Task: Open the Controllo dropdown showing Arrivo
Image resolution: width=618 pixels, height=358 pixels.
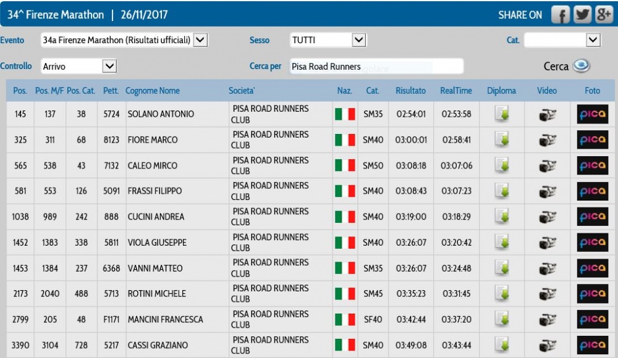Action: click(79, 66)
